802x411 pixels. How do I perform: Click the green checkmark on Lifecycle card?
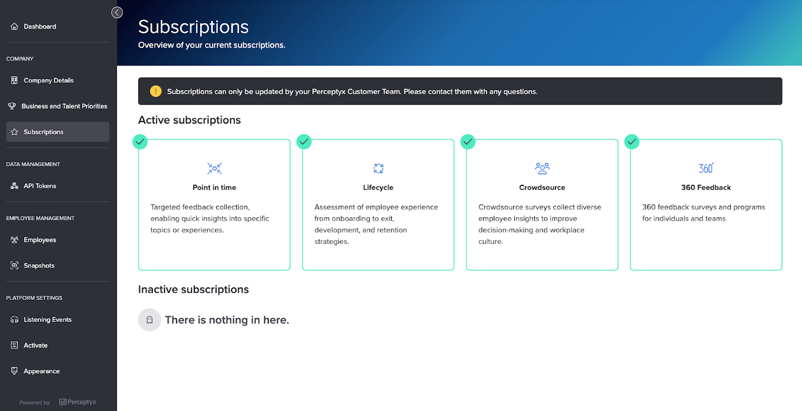304,142
